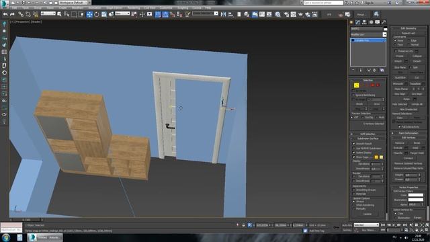Click Remove modifier from stack icon
The image size is (430, 242).
pyautogui.click(x=374, y=71)
